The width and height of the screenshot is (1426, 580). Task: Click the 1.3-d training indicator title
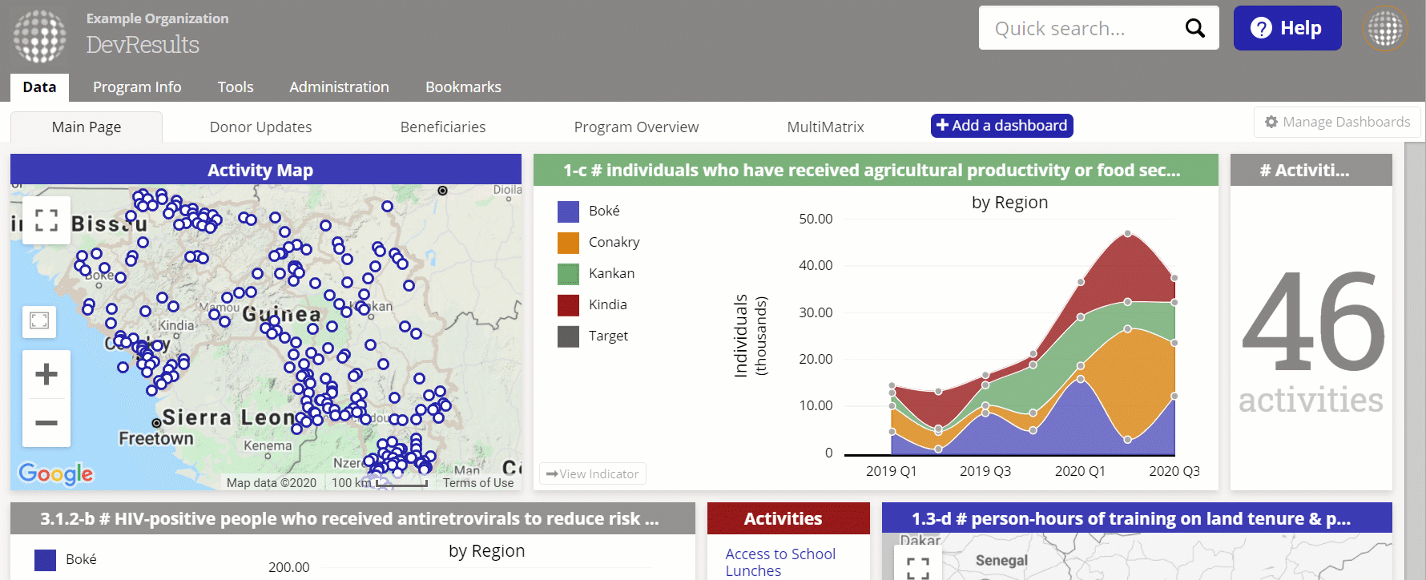pos(1131,518)
